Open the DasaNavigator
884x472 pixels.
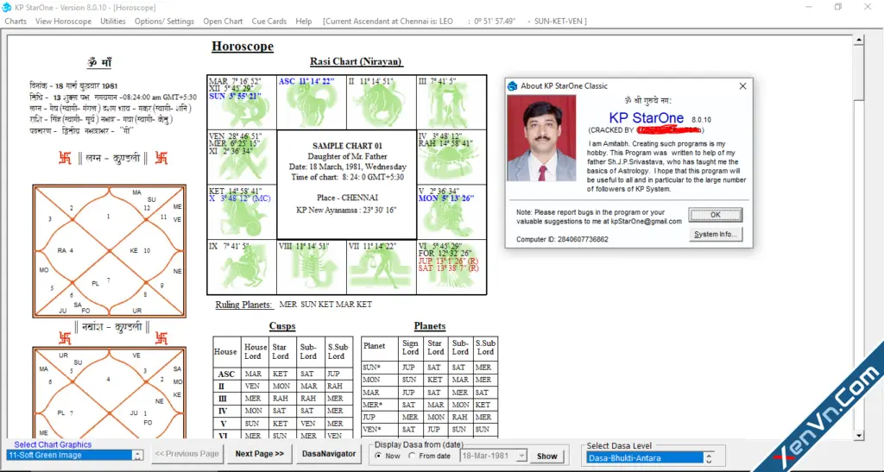point(329,453)
